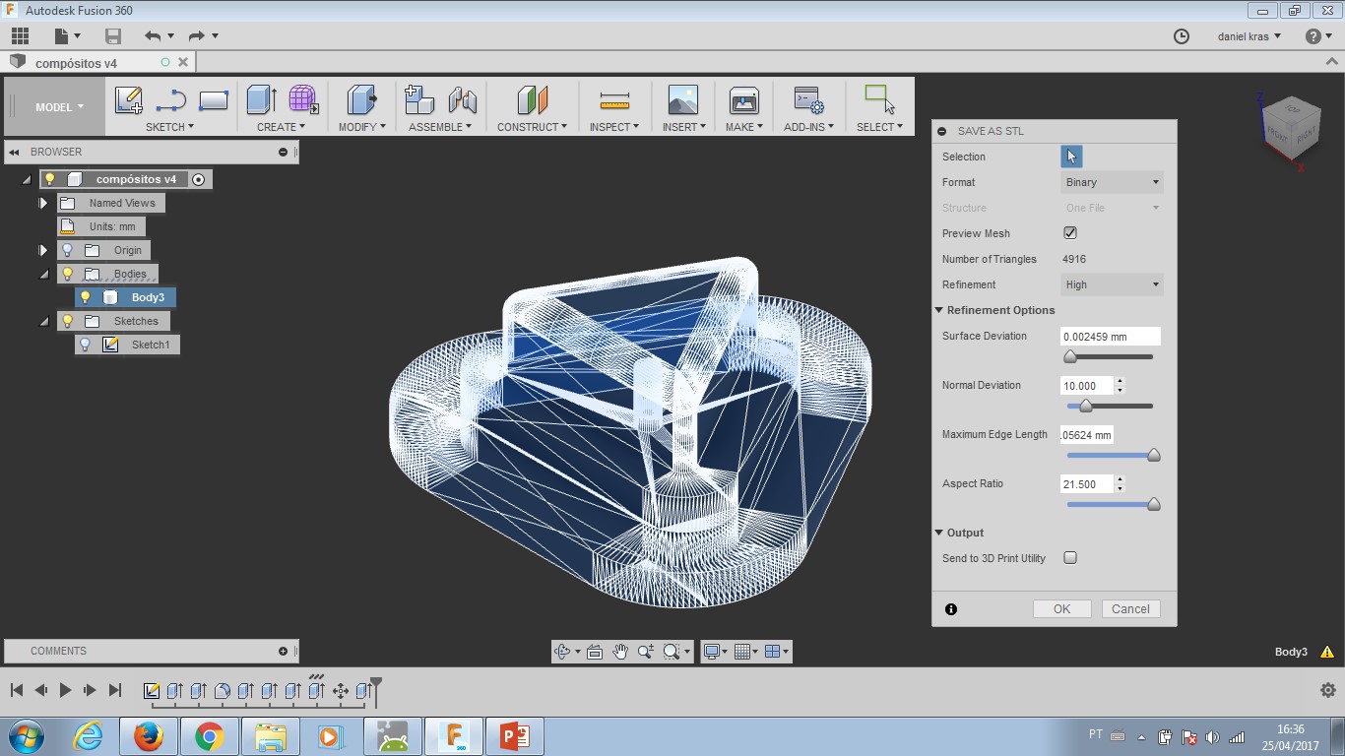
Task: Click the activate radio button on compósitos v4
Action: pyautogui.click(x=199, y=179)
